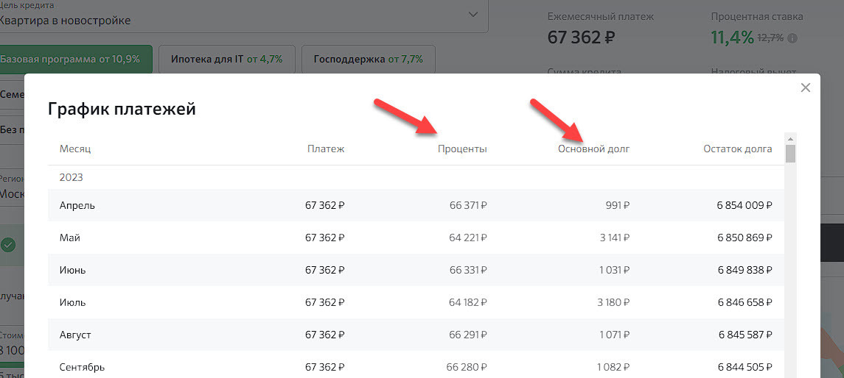
Task: Click principal value 1 082 ₽
Action: point(614,367)
